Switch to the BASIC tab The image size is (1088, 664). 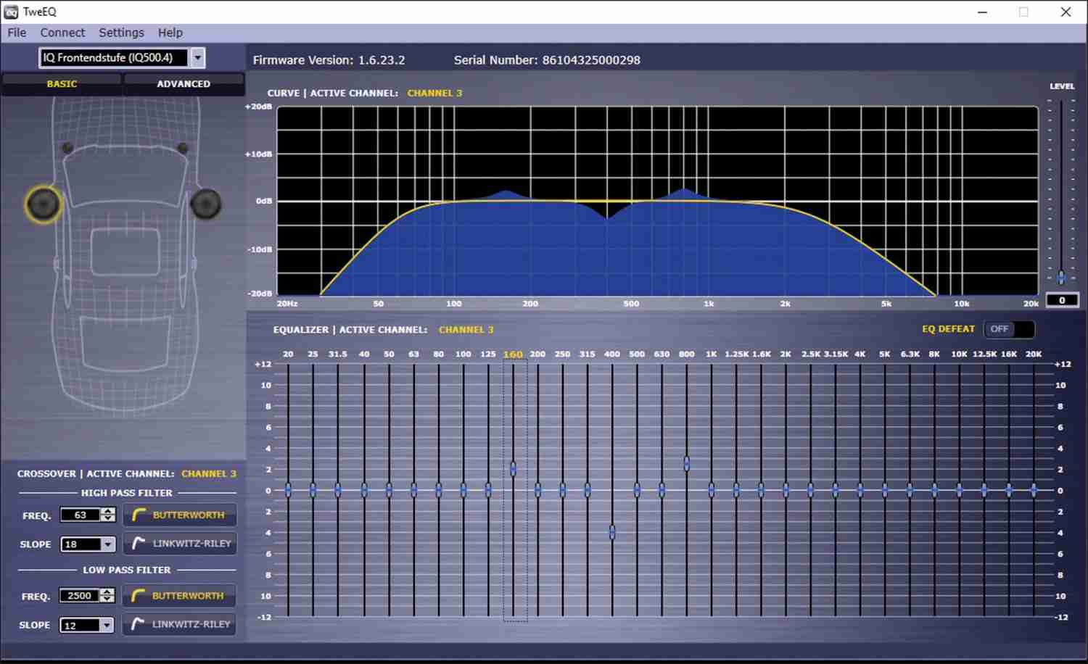click(x=62, y=84)
